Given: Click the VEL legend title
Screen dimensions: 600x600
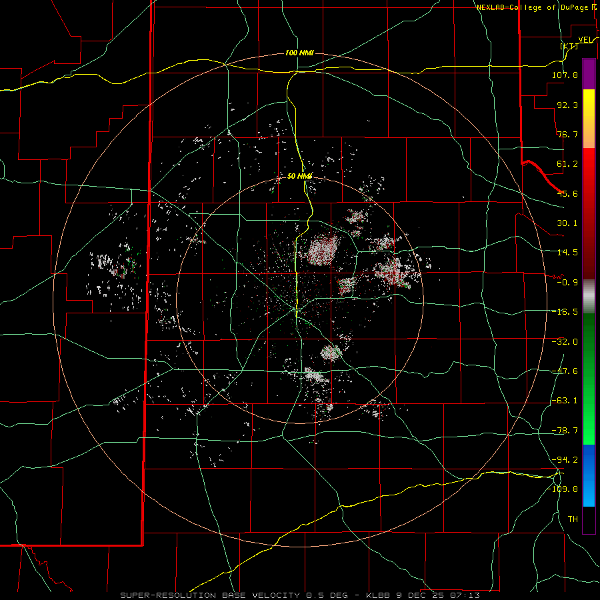Looking at the screenshot, I should click(585, 40).
